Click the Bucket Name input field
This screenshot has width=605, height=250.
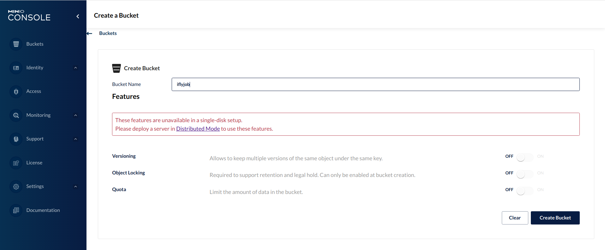click(375, 84)
